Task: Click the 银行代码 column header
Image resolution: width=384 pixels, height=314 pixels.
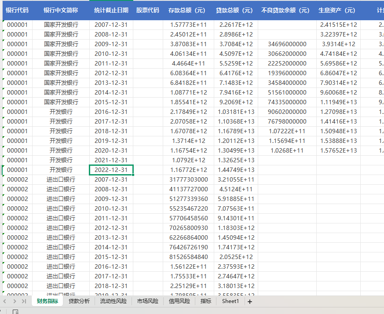Action: [18, 10]
